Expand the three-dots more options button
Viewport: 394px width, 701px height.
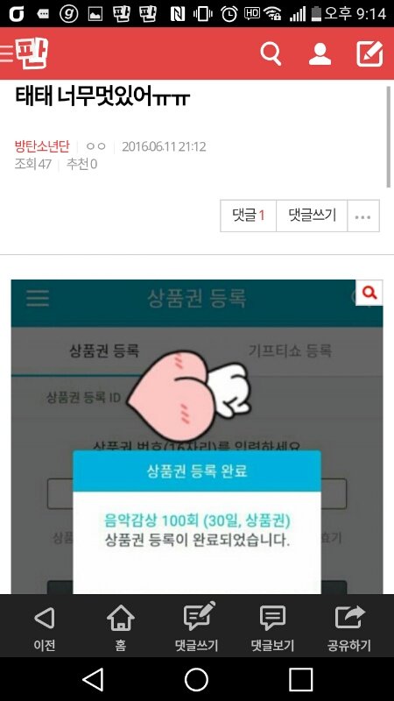pyautogui.click(x=363, y=216)
